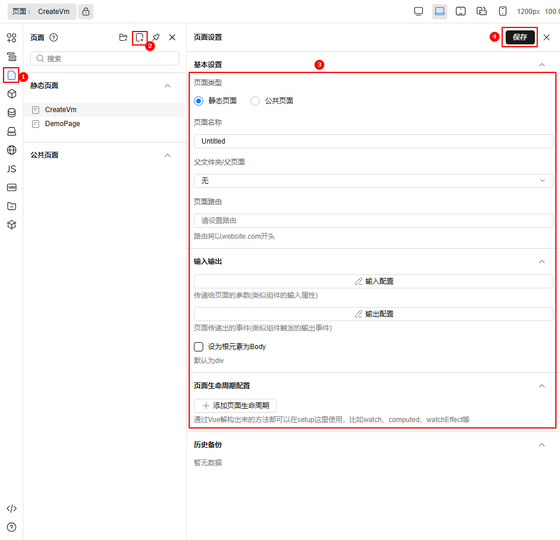Image resolution: width=560 pixels, height=540 pixels.
Task: Switch preview to desktop monitor view
Action: 418,11
